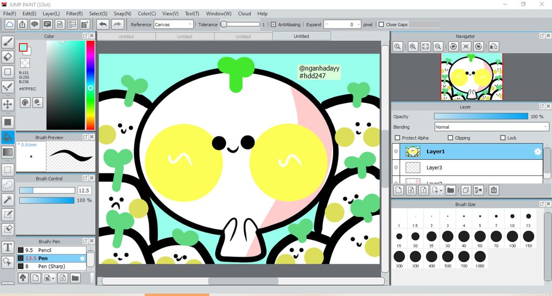Select the Select Pen tool
552x296 pixels.
pyautogui.click(x=8, y=214)
